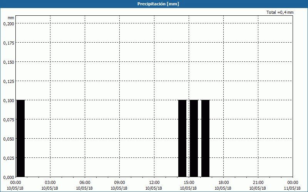Click the 12:00 time axis label
Image resolution: width=308 pixels, height=192 pixels.
click(154, 183)
